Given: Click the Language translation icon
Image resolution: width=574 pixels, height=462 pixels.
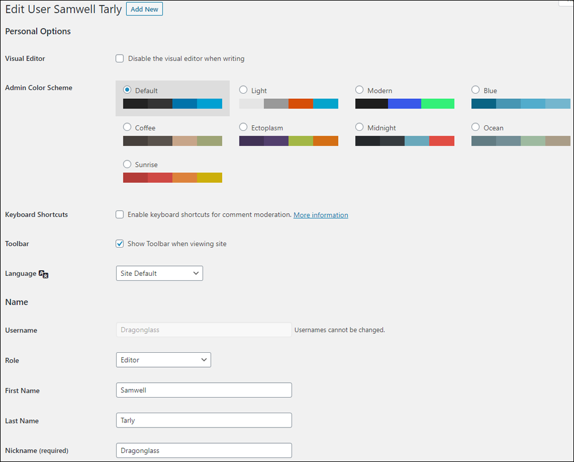Looking at the screenshot, I should 44,274.
